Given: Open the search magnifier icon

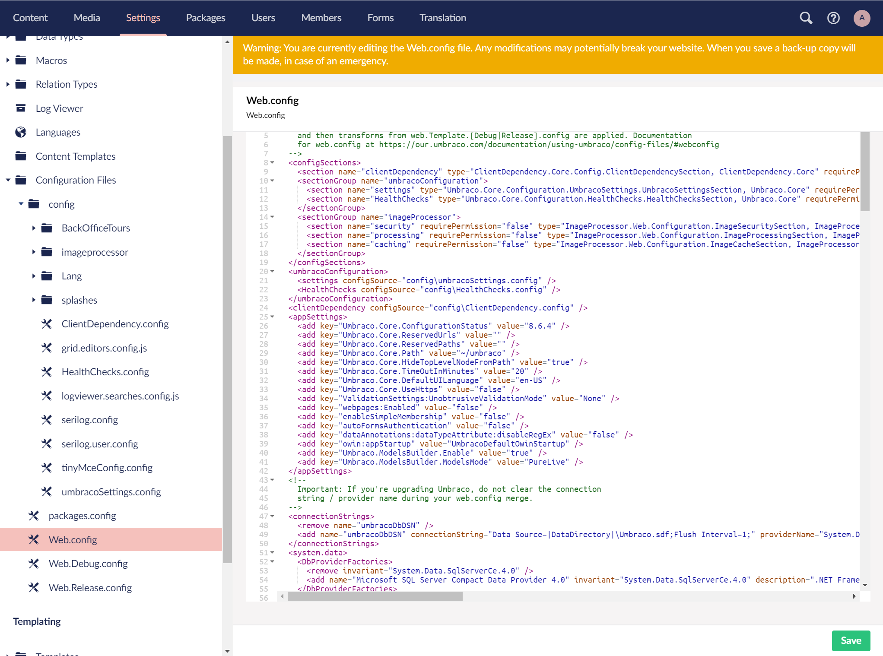Looking at the screenshot, I should 806,18.
